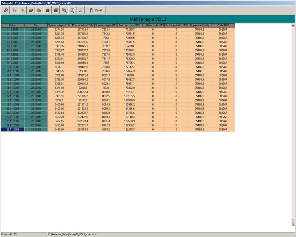The width and height of the screenshot is (296, 237).
Task: Select the date cell 15.11.2006
Action: point(12,88)
